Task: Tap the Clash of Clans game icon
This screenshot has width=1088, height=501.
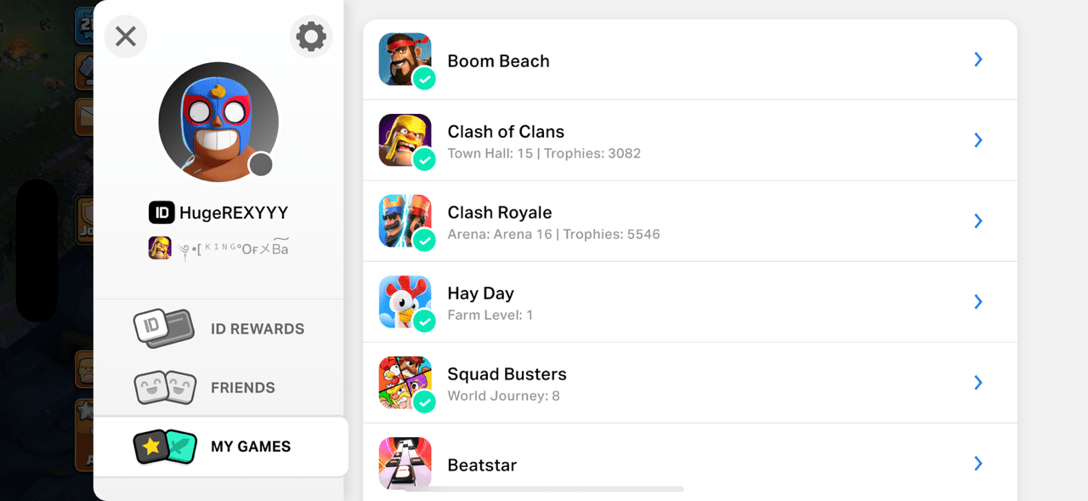Action: tap(405, 140)
